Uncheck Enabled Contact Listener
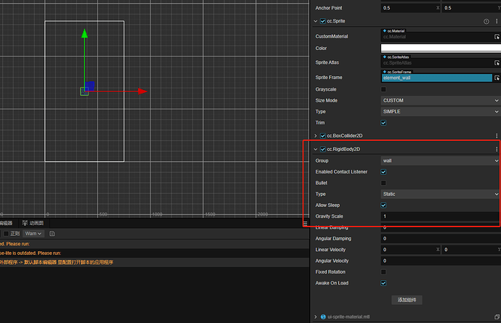Viewport: 501px width, 323px height. coord(383,172)
